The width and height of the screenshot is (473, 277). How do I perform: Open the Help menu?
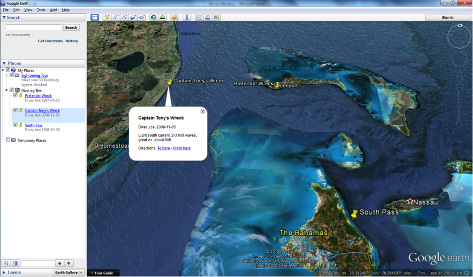tap(66, 10)
